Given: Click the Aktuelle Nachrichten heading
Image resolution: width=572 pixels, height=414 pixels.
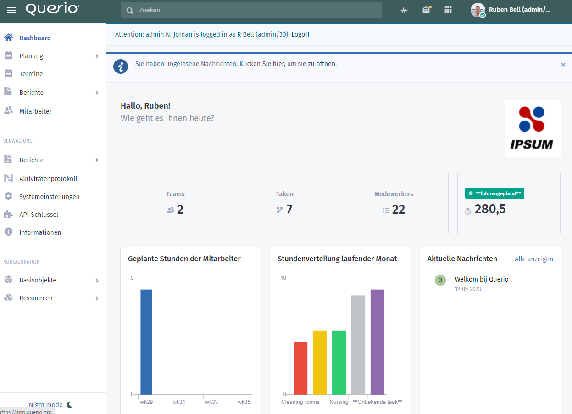Looking at the screenshot, I should click(x=462, y=259).
